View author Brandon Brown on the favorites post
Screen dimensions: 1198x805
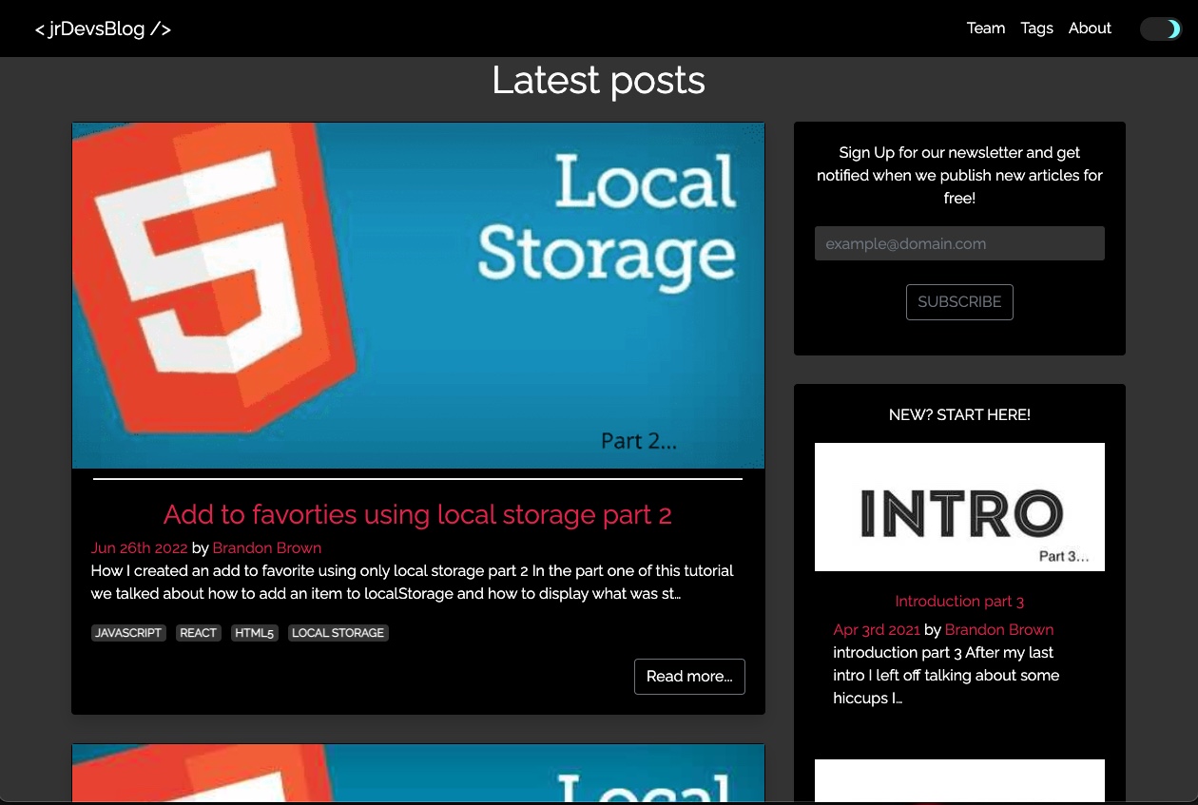point(267,547)
